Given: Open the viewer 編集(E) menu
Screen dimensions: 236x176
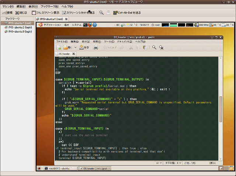Looking at the screenshot, I should tap(21, 7).
